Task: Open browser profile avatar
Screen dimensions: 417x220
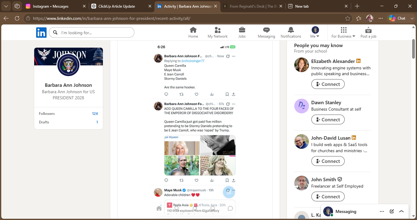Action: 370,18
